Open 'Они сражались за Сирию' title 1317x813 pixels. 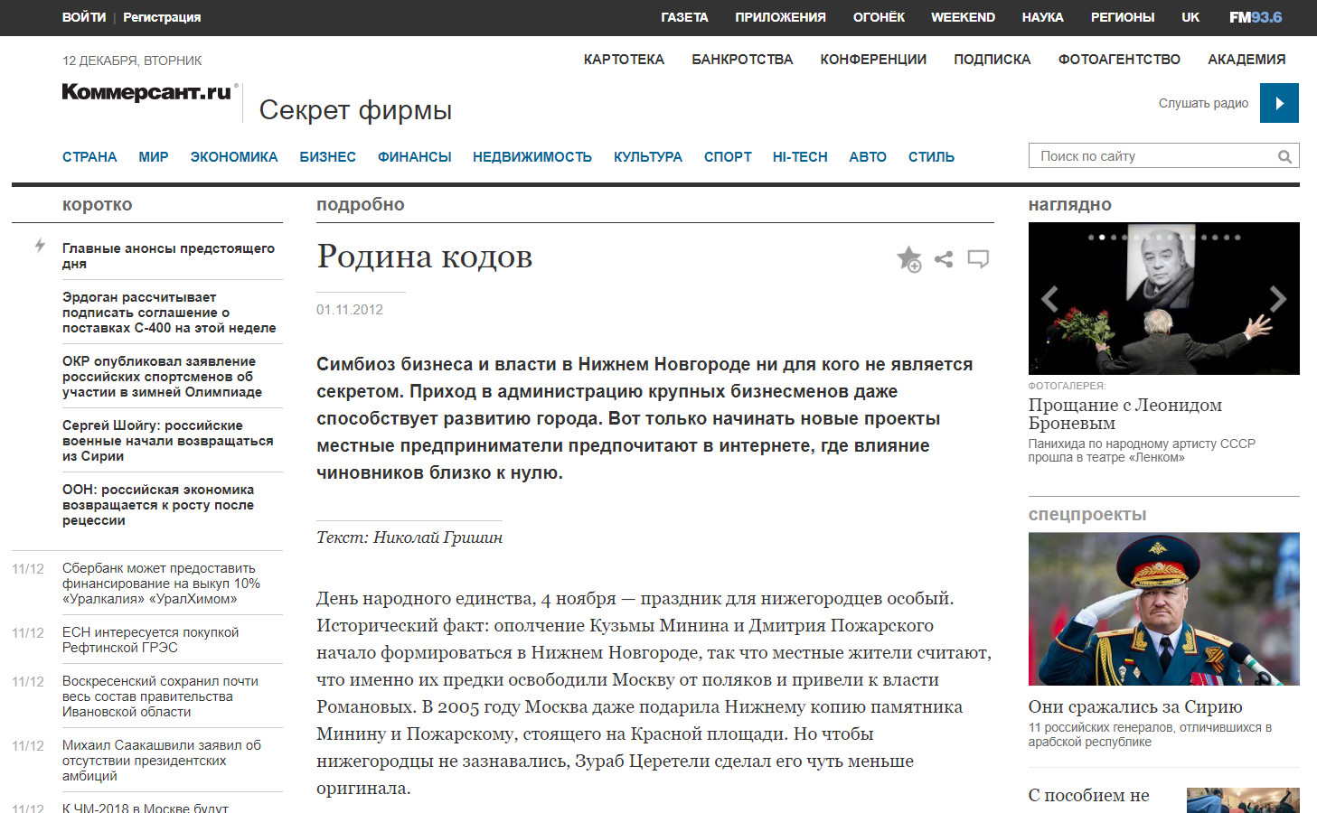pyautogui.click(x=1135, y=706)
